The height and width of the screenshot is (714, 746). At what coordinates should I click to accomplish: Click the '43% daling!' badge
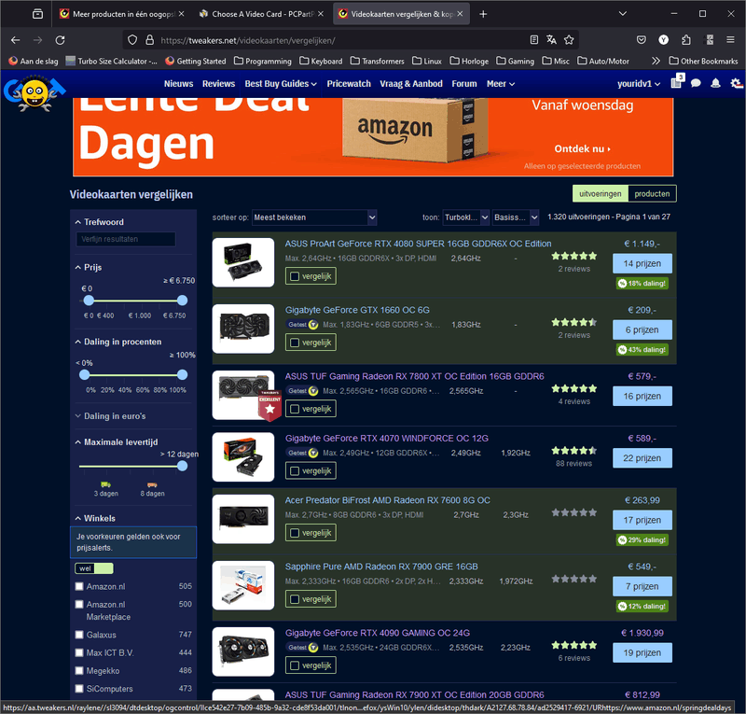click(x=642, y=350)
